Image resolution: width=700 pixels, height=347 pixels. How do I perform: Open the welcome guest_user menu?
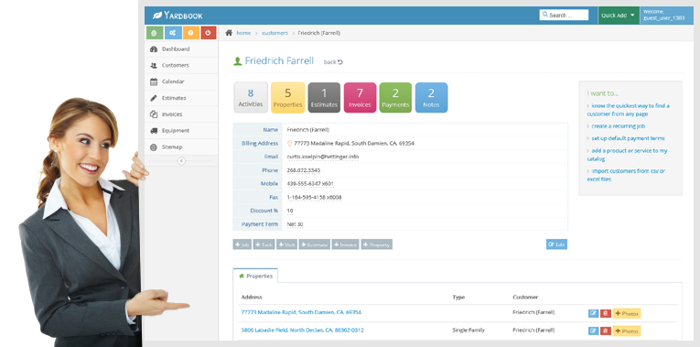(666, 16)
